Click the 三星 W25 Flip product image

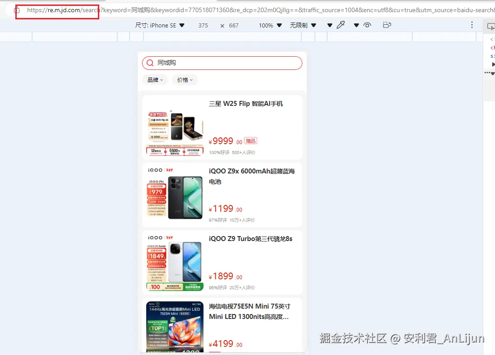[175, 133]
